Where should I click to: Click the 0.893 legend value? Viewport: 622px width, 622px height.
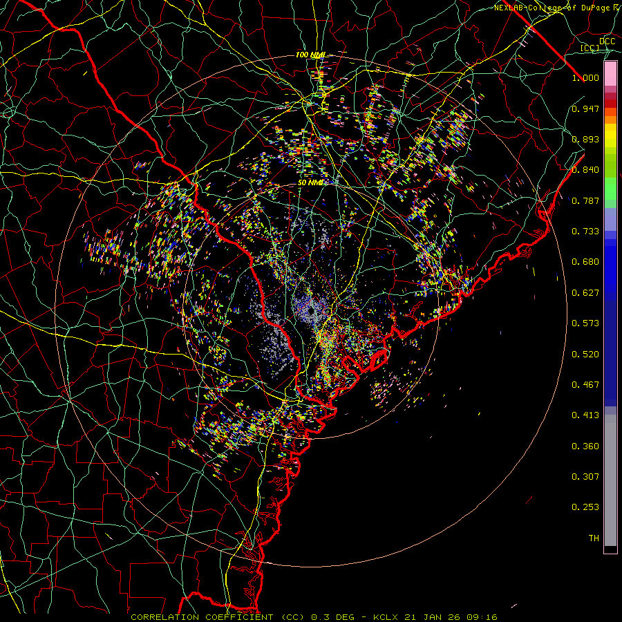point(585,139)
